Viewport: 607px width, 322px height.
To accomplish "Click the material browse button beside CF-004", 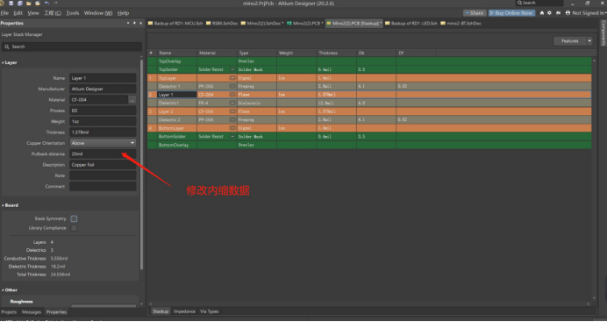I will 132,100.
